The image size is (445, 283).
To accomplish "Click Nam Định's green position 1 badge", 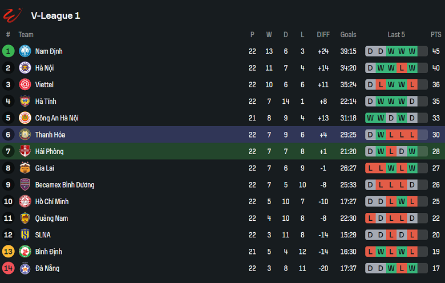I will click(8, 51).
